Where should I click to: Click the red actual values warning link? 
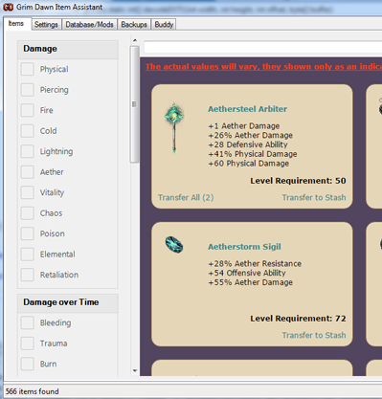point(263,67)
